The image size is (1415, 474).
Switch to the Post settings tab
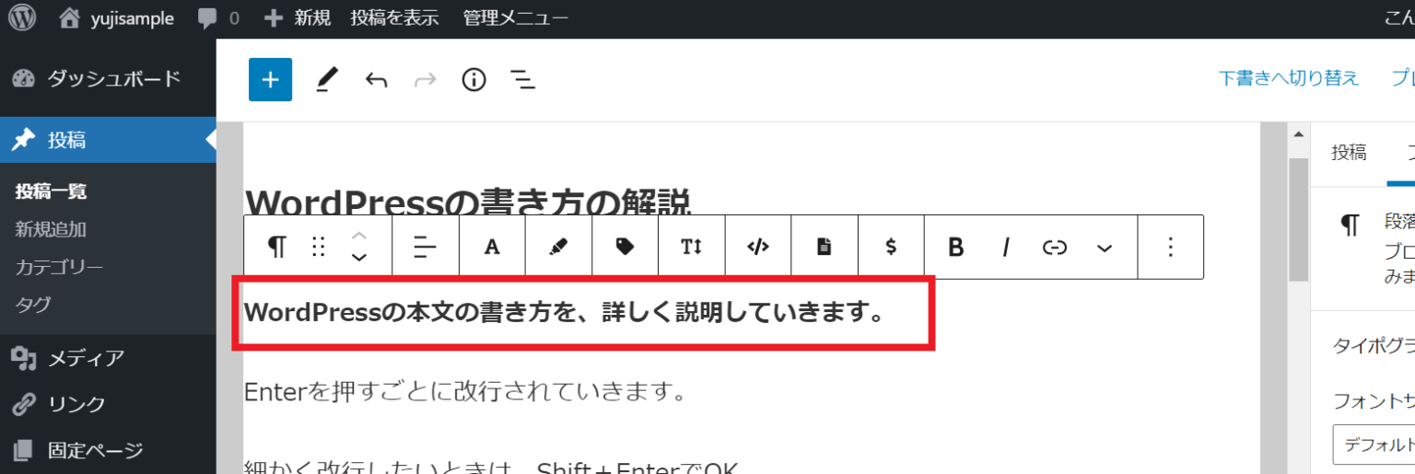coord(1349,153)
